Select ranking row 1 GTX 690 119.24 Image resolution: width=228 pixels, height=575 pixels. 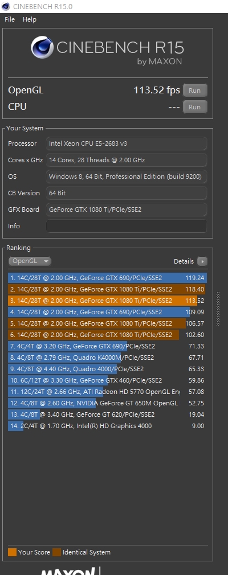point(108,278)
